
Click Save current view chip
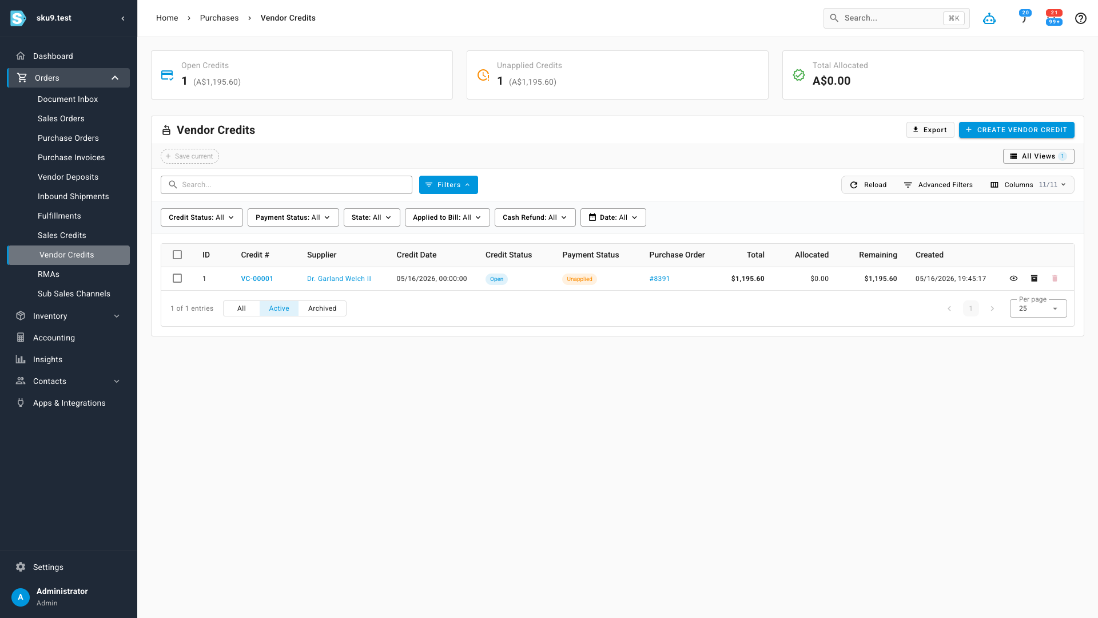(x=190, y=156)
